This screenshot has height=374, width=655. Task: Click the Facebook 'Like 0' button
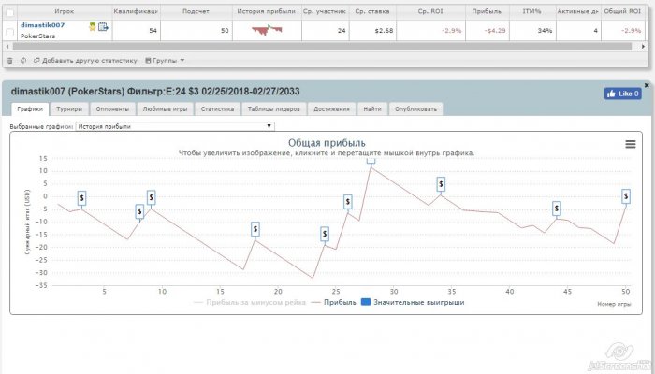(x=622, y=93)
